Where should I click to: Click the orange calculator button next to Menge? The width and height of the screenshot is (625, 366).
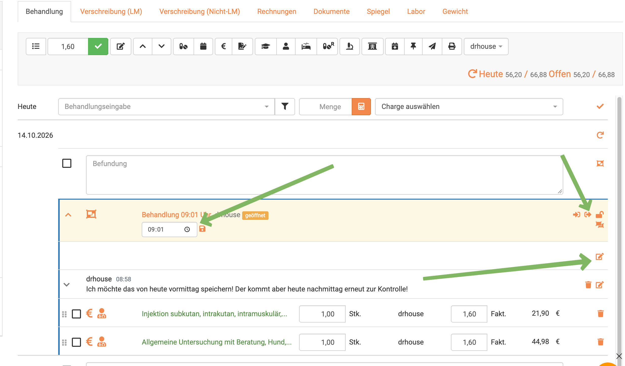coord(361,106)
